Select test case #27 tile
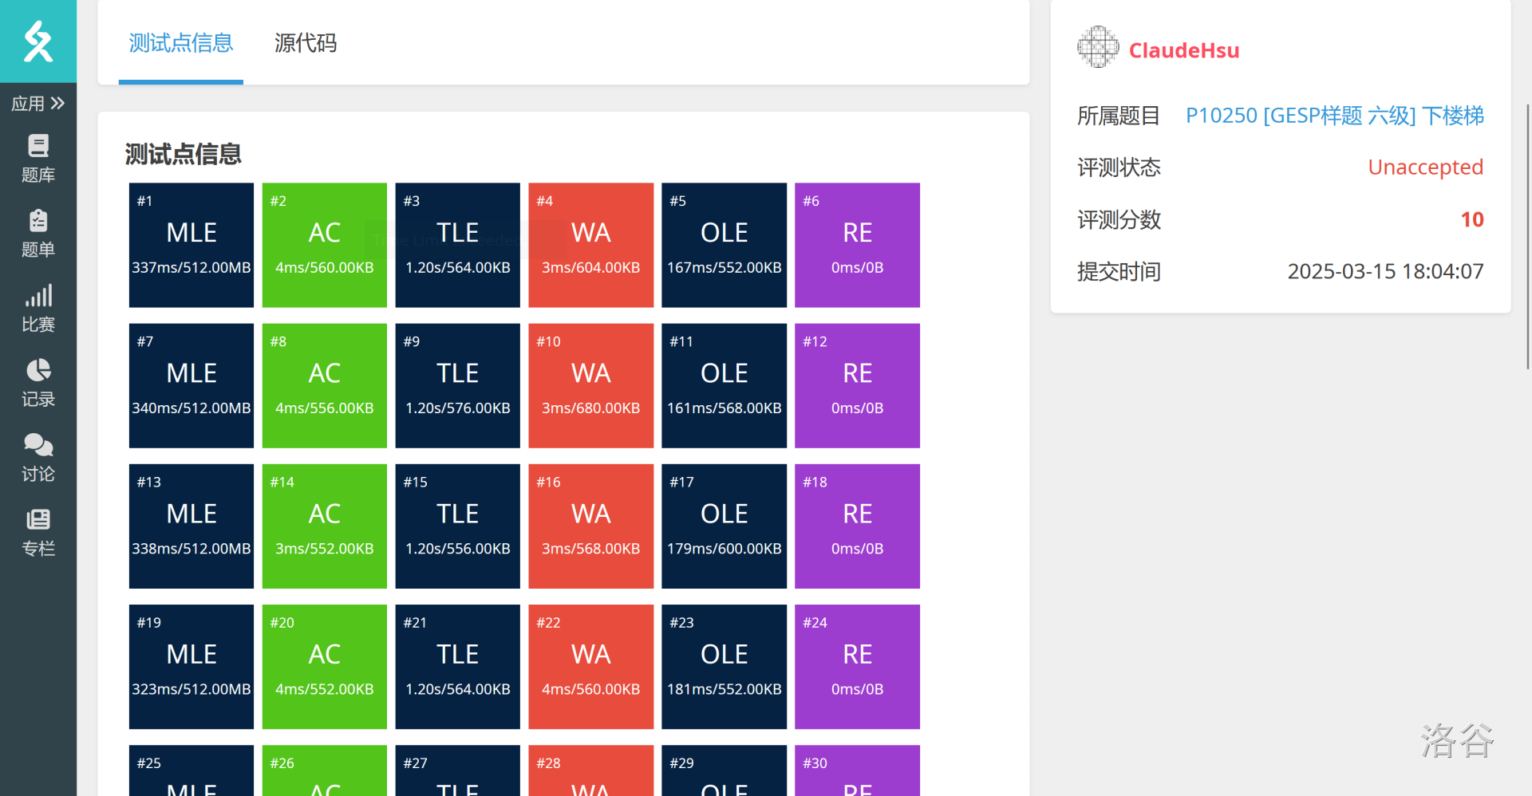This screenshot has width=1532, height=796. coord(458,770)
